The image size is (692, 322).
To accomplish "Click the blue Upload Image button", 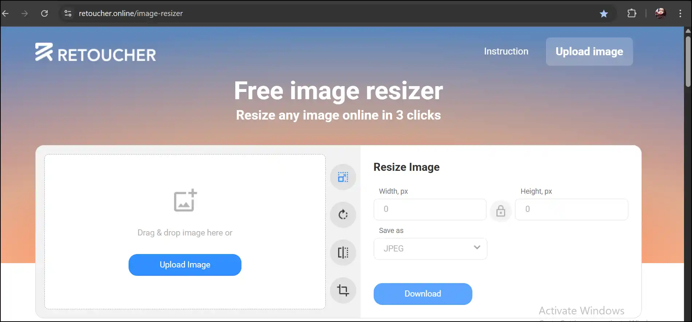I will (185, 265).
